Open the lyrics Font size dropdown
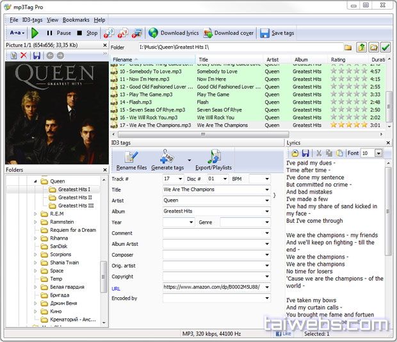Viewport: 397px width, 342px height. pos(378,153)
